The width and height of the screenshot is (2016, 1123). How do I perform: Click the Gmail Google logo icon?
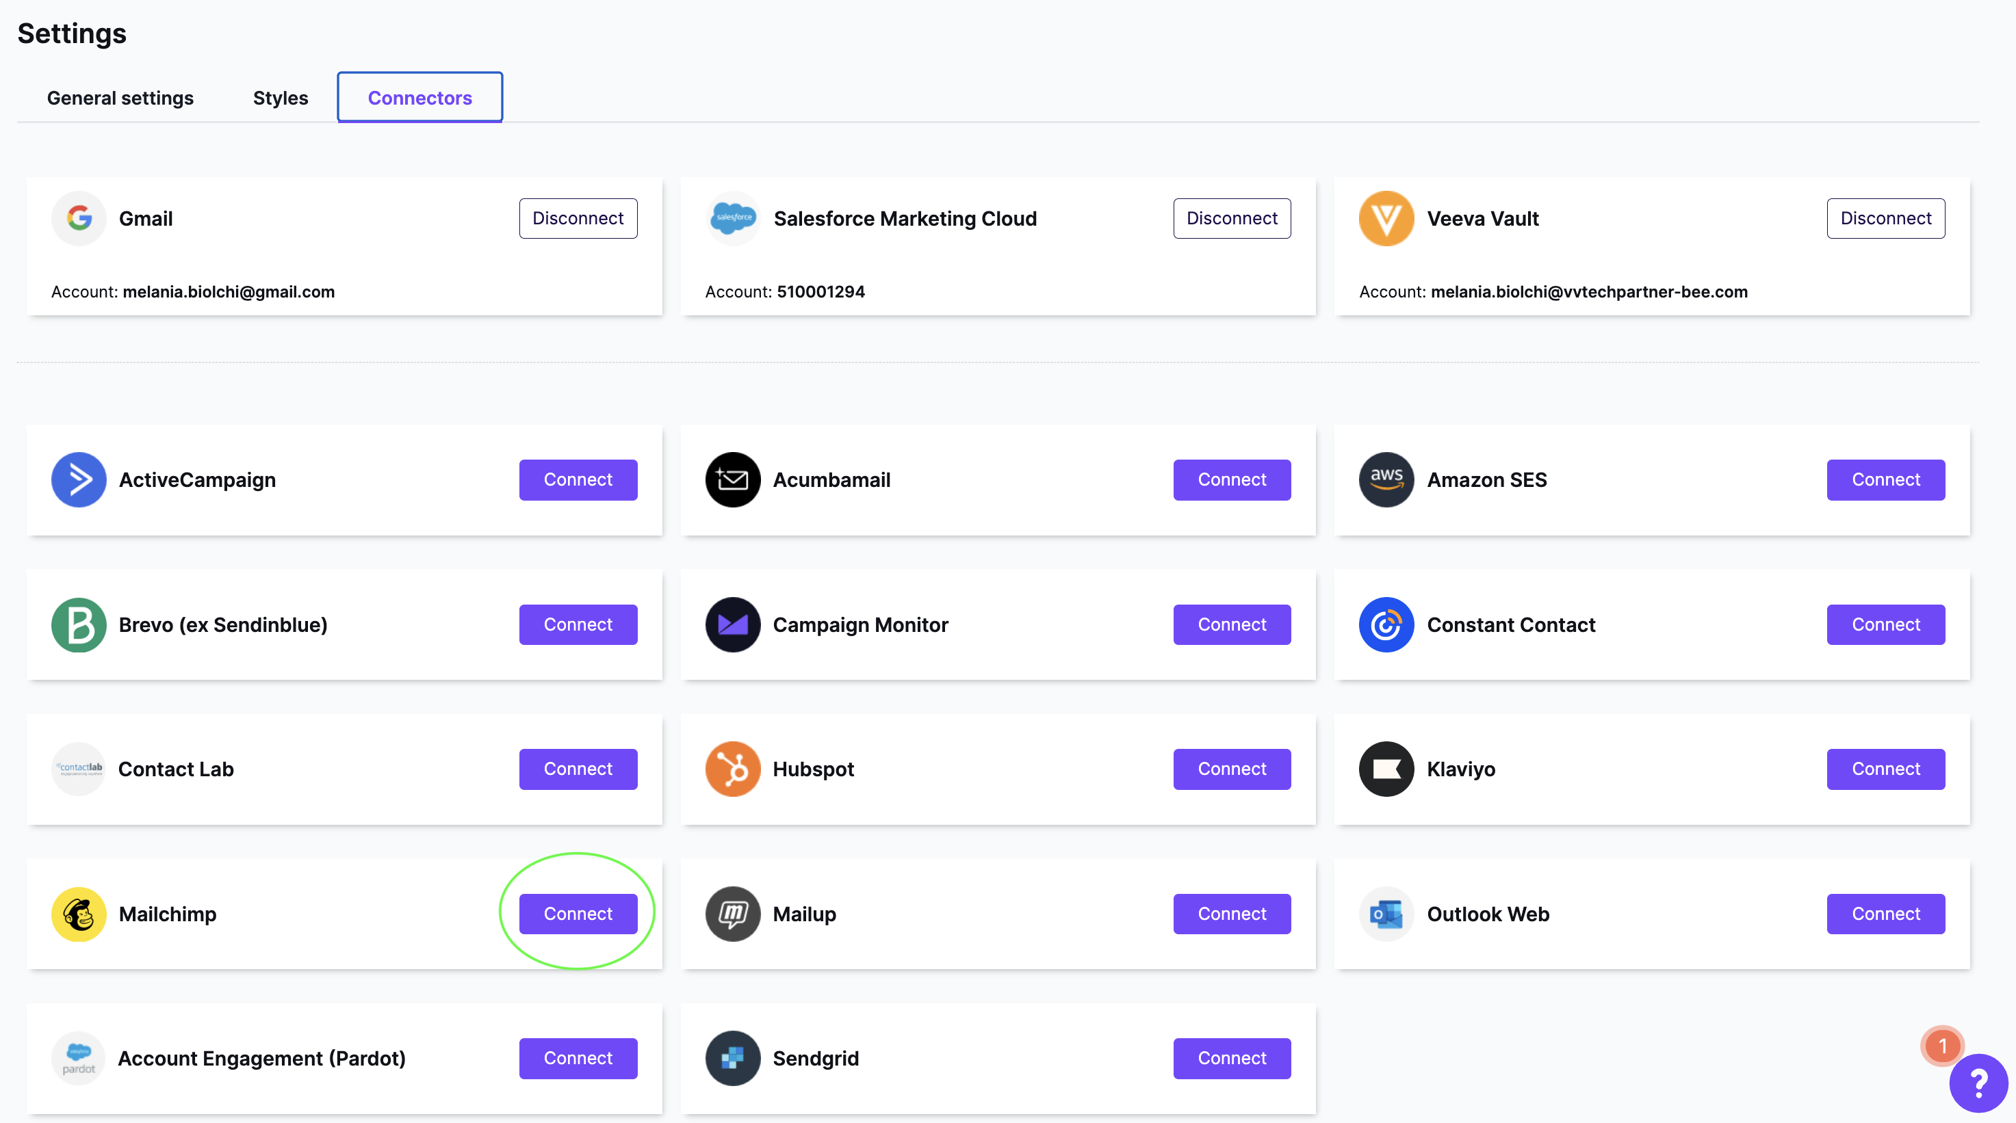click(x=78, y=218)
